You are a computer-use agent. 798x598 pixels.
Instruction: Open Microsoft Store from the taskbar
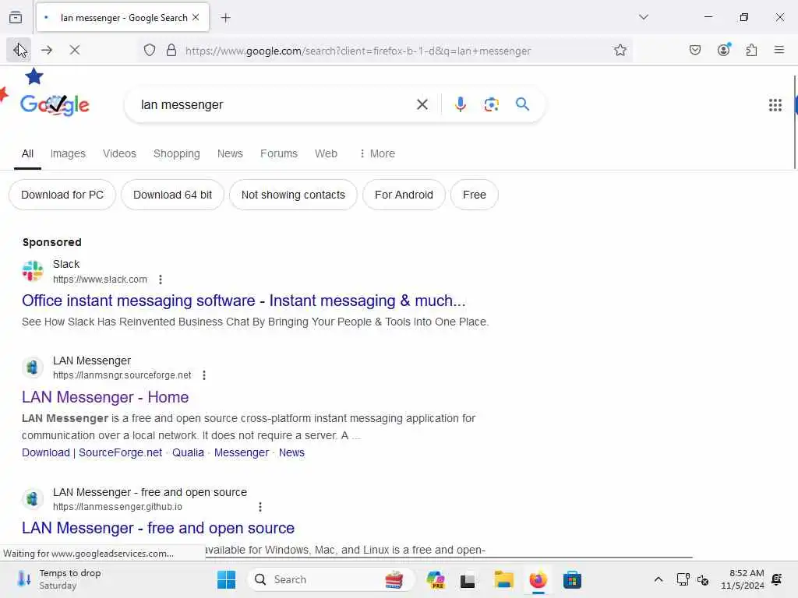(x=572, y=579)
